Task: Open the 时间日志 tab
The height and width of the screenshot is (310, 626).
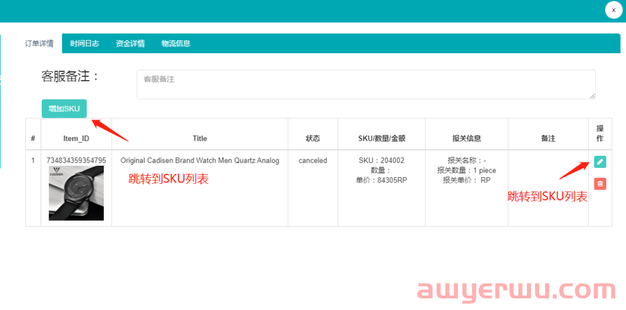Action: coord(85,43)
